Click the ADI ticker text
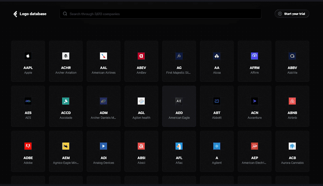323x186 pixels. [103, 158]
